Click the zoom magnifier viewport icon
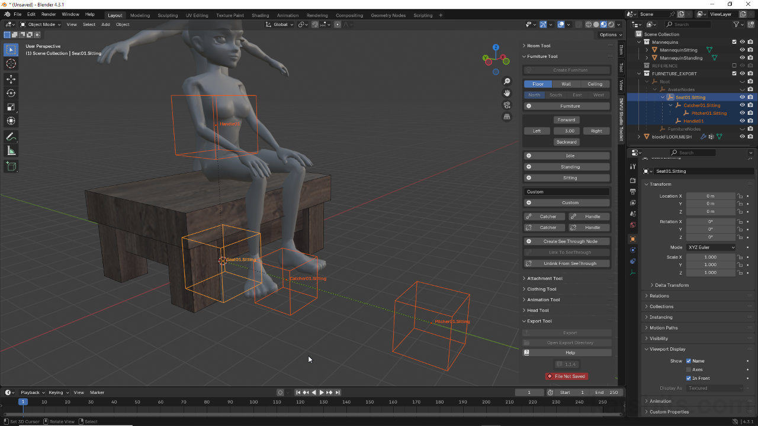The image size is (758, 426). point(507,81)
